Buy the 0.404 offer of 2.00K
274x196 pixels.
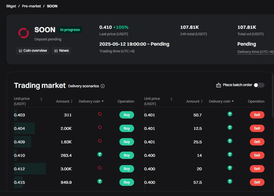pos(127,128)
